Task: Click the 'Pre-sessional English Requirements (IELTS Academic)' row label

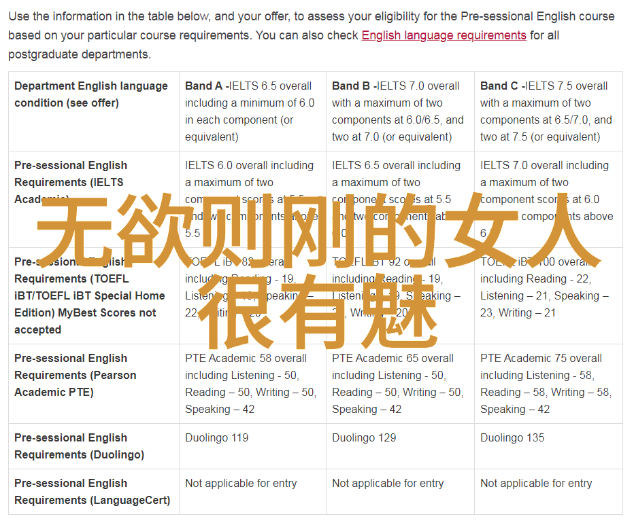Action: coord(94,200)
